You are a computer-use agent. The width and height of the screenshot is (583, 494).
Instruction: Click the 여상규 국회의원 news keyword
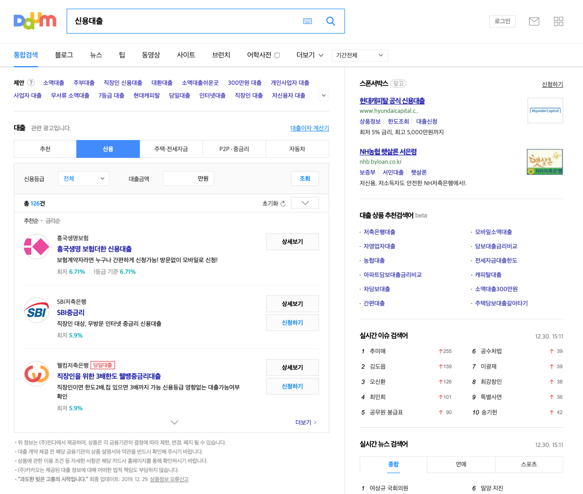click(389, 488)
